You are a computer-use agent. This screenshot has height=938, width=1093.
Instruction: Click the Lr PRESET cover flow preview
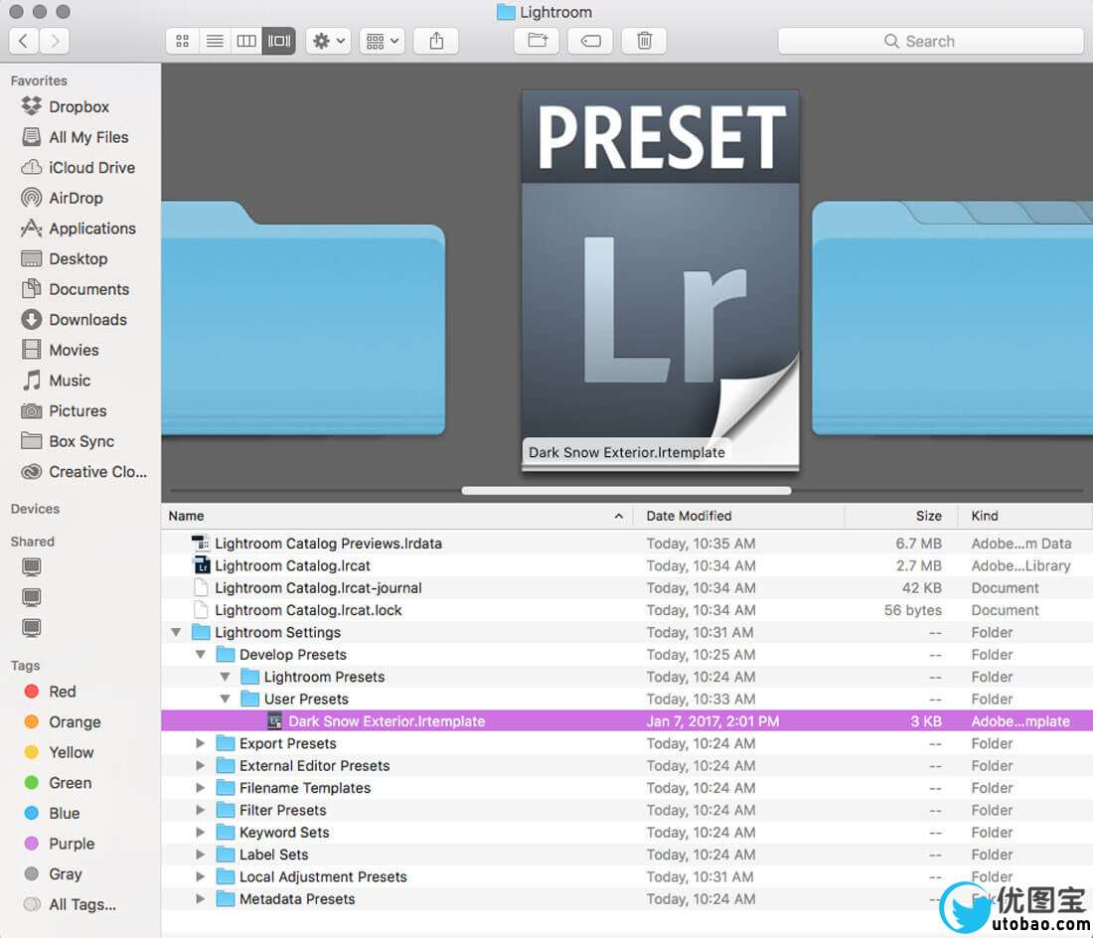click(x=660, y=279)
